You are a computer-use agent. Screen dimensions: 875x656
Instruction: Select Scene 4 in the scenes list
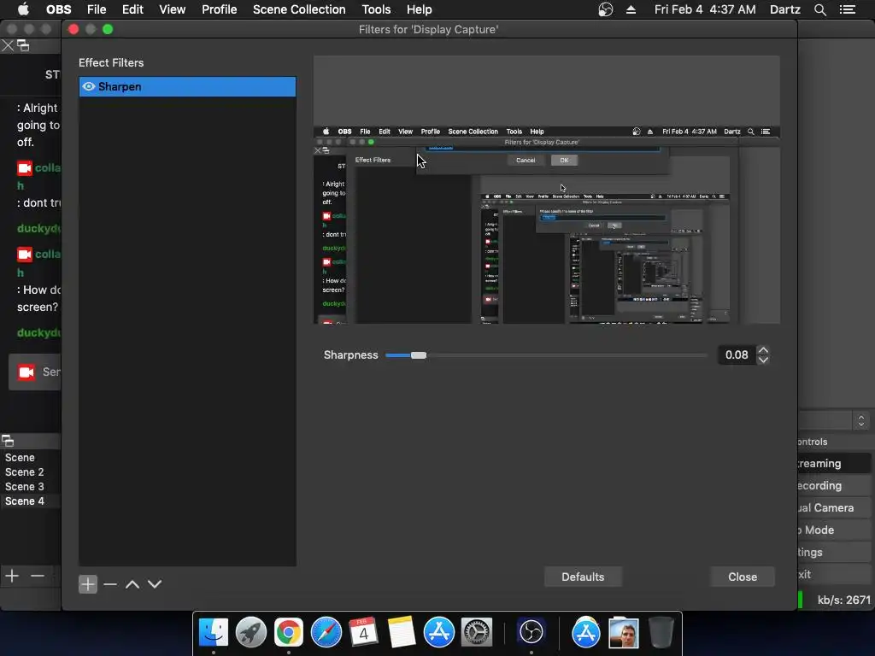25,501
